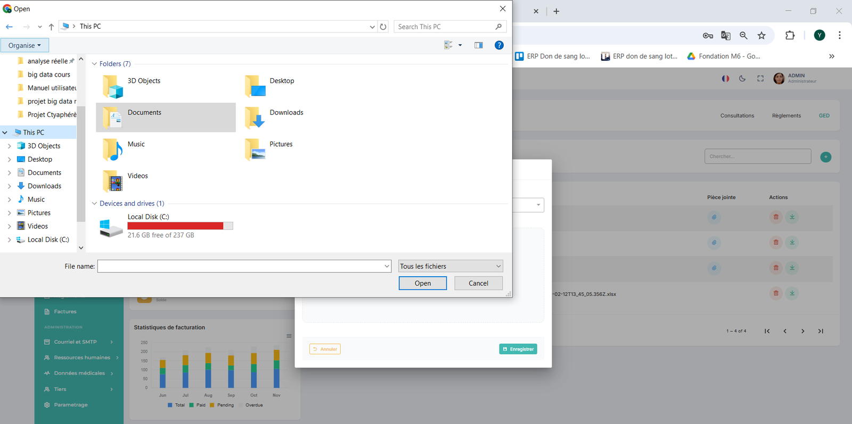This screenshot has width=852, height=424.
Task: Open the Chrome extensions puzzle icon
Action: tap(790, 36)
